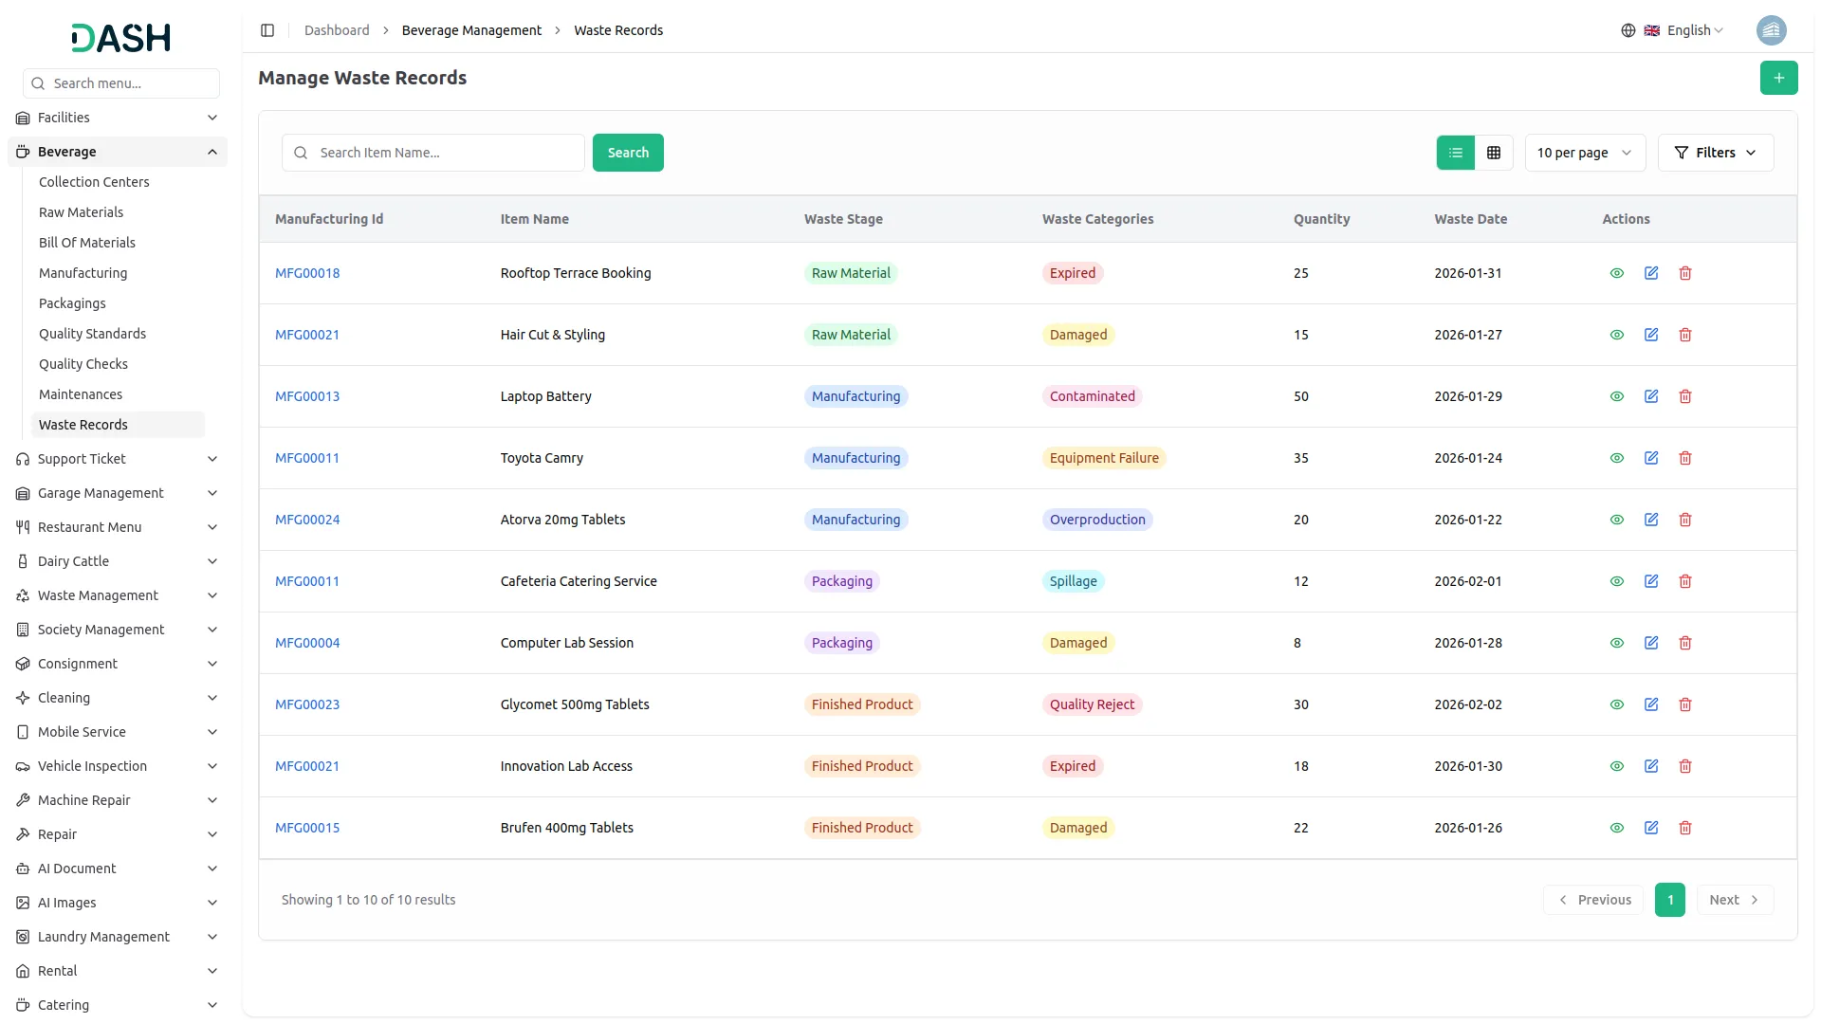Screen dimensions: 1821x1024
Task: Delete the Rooftop Terrace Booking record
Action: pos(1684,273)
